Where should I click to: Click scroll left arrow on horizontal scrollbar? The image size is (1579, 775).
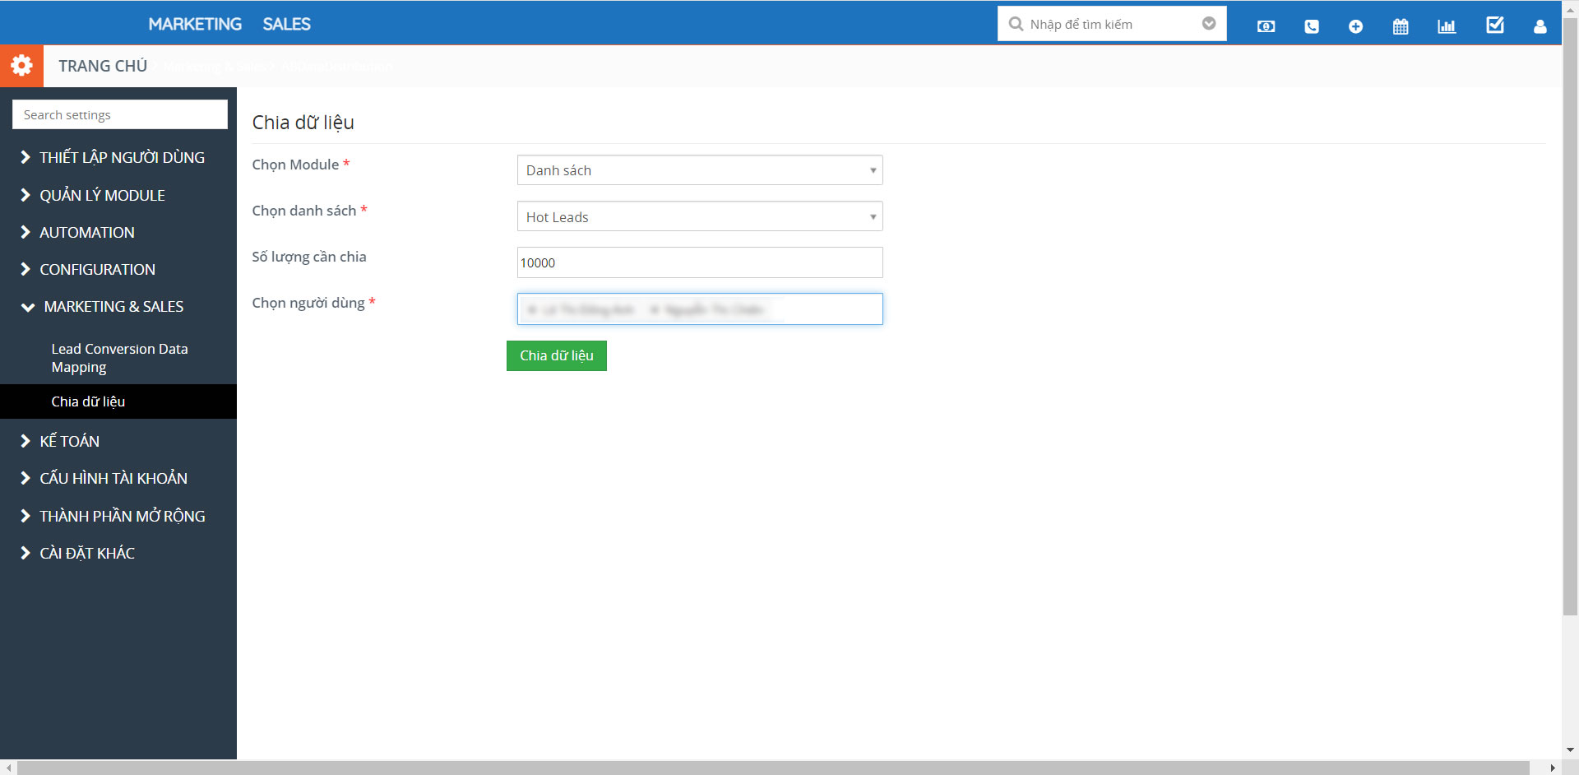point(8,768)
